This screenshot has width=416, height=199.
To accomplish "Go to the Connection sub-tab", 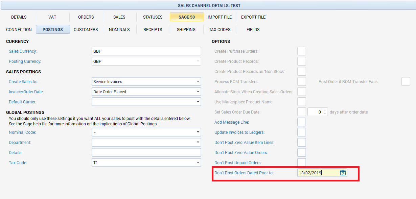I will click(x=19, y=30).
